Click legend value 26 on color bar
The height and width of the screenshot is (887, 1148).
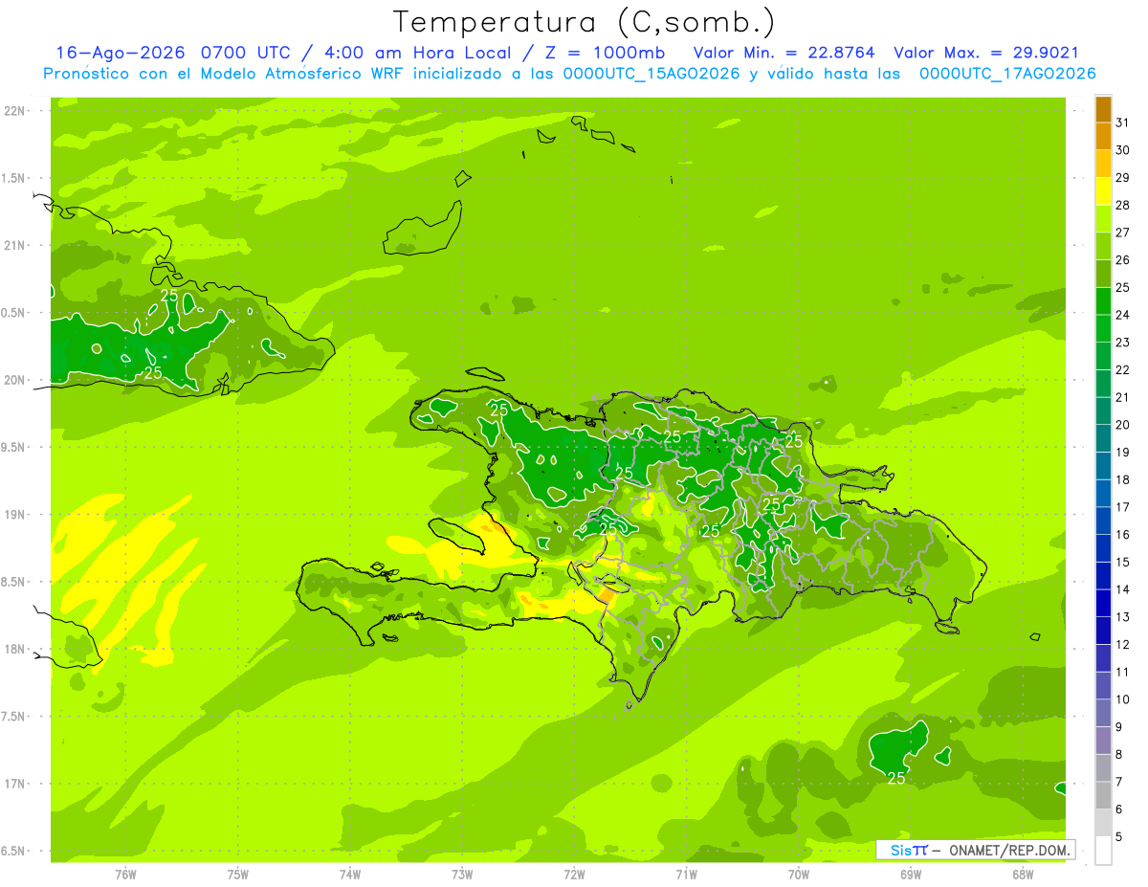pos(1123,260)
